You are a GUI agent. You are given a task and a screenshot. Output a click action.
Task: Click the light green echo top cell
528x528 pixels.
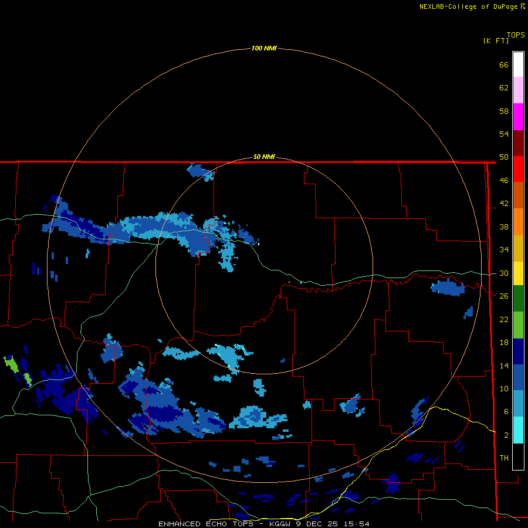pos(11,364)
